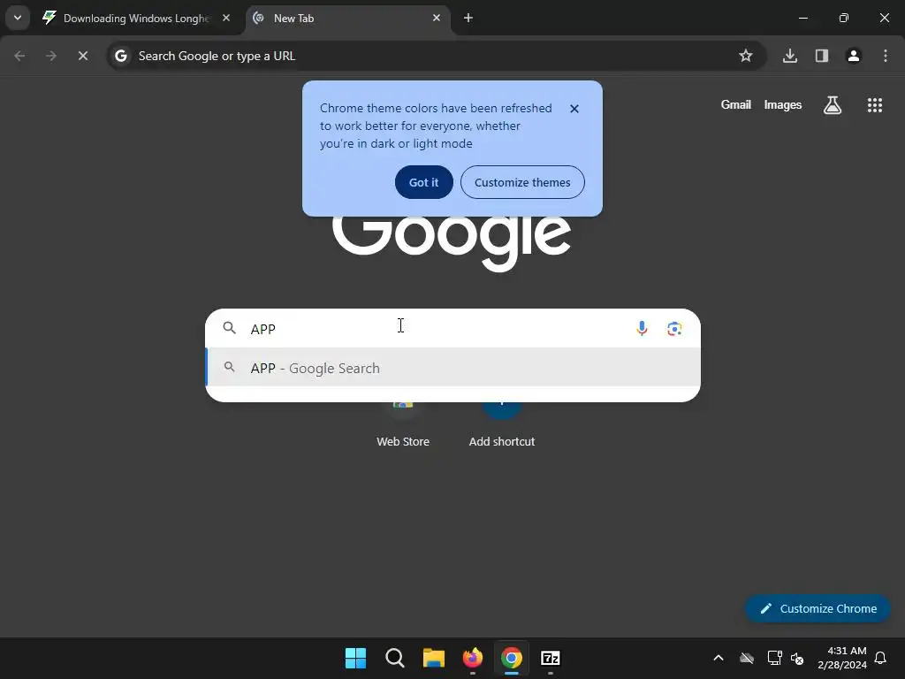Open notifications bell icon

(881, 658)
